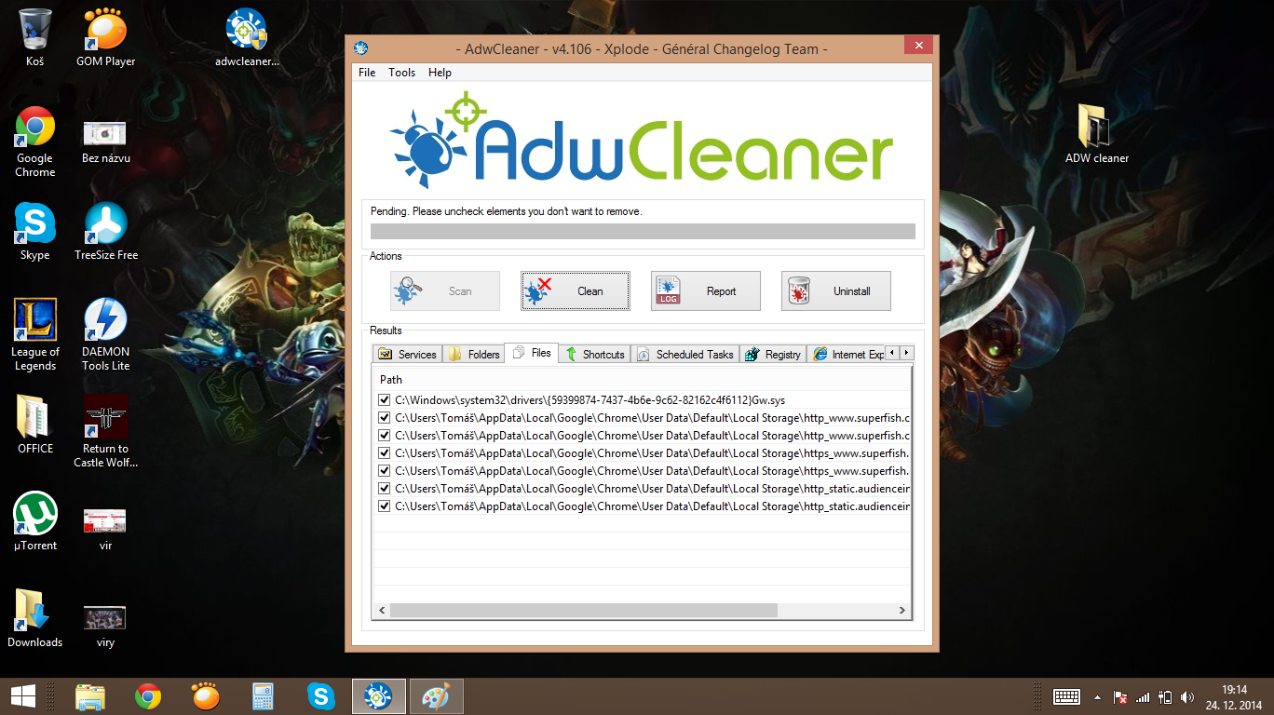This screenshot has width=1274, height=715.
Task: Select the OFFICE folder on desktop
Action: (x=35, y=425)
